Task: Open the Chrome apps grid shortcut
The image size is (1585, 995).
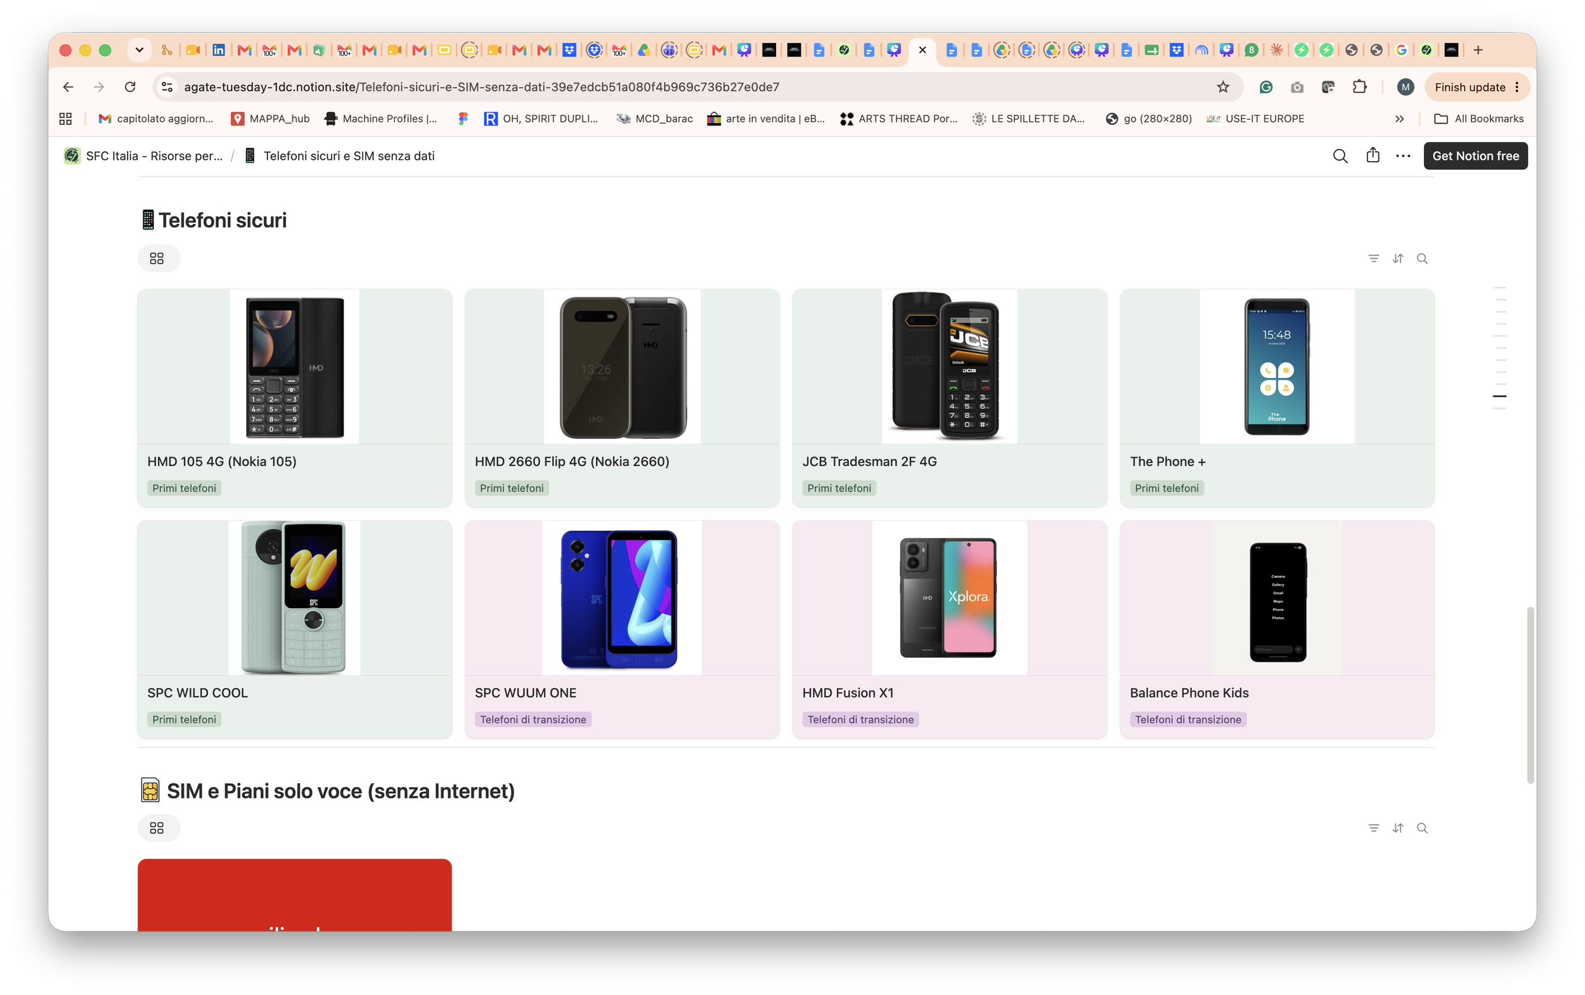Action: (x=65, y=119)
